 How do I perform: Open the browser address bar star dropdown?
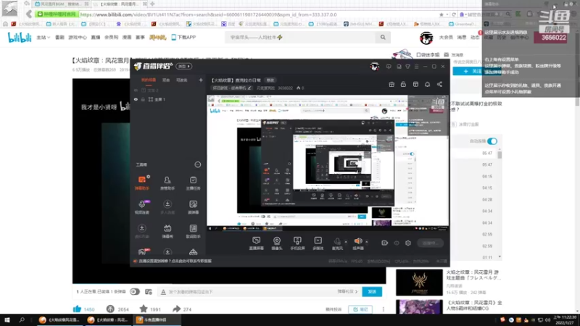pos(444,14)
